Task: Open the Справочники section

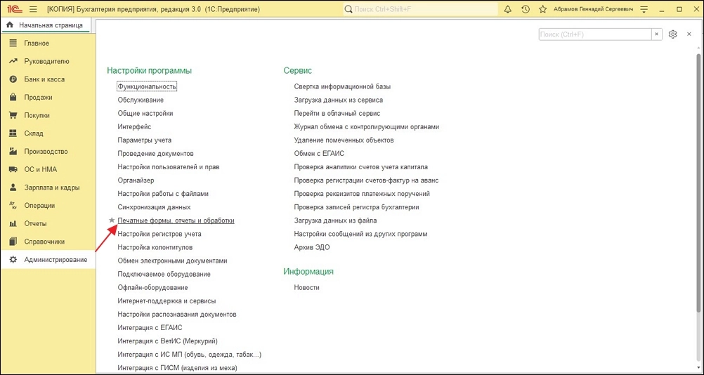Action: (48, 242)
